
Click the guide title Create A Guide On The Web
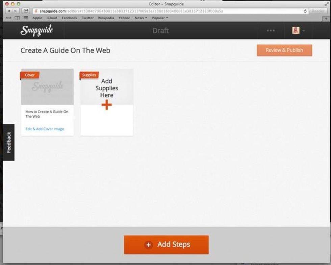click(x=65, y=50)
